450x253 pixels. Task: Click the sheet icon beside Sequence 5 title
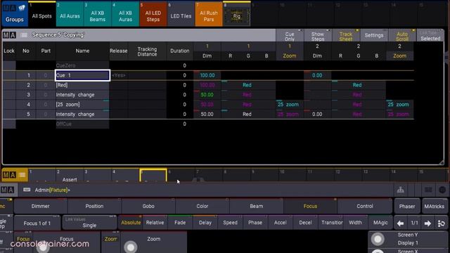pyautogui.click(x=24, y=35)
